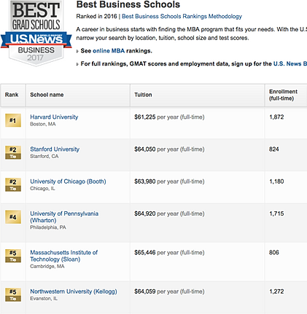
Task: Select the 'Ranked in 2016' text
Action: pyautogui.click(x=96, y=16)
